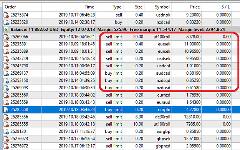240x150 pixels.
Task: Click the order icon for 25285555
Action: coord(6,124)
